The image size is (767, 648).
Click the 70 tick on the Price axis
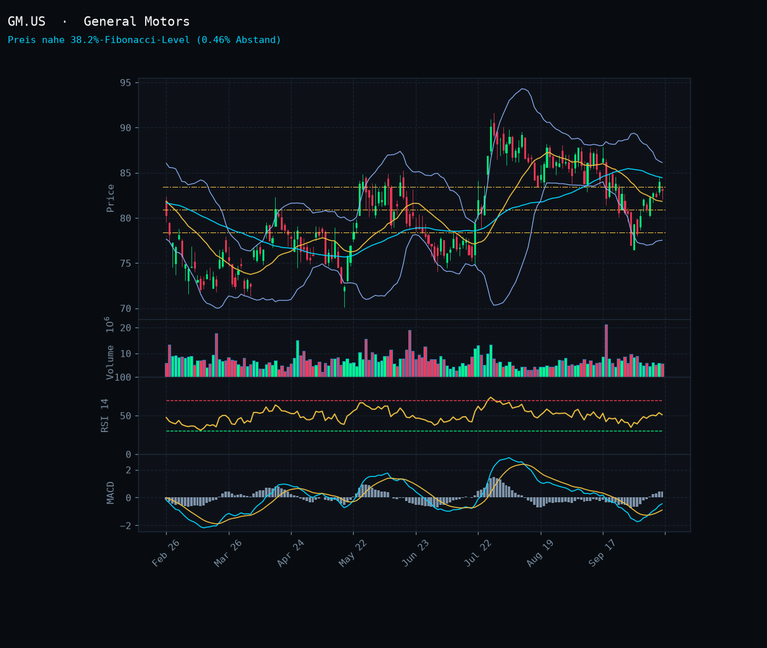(x=126, y=308)
